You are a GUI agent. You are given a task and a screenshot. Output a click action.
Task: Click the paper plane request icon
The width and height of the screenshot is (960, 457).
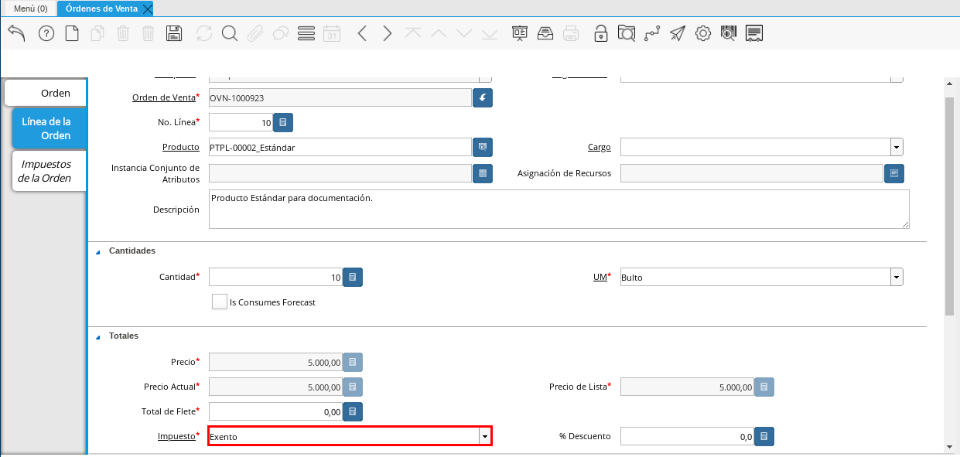678,33
